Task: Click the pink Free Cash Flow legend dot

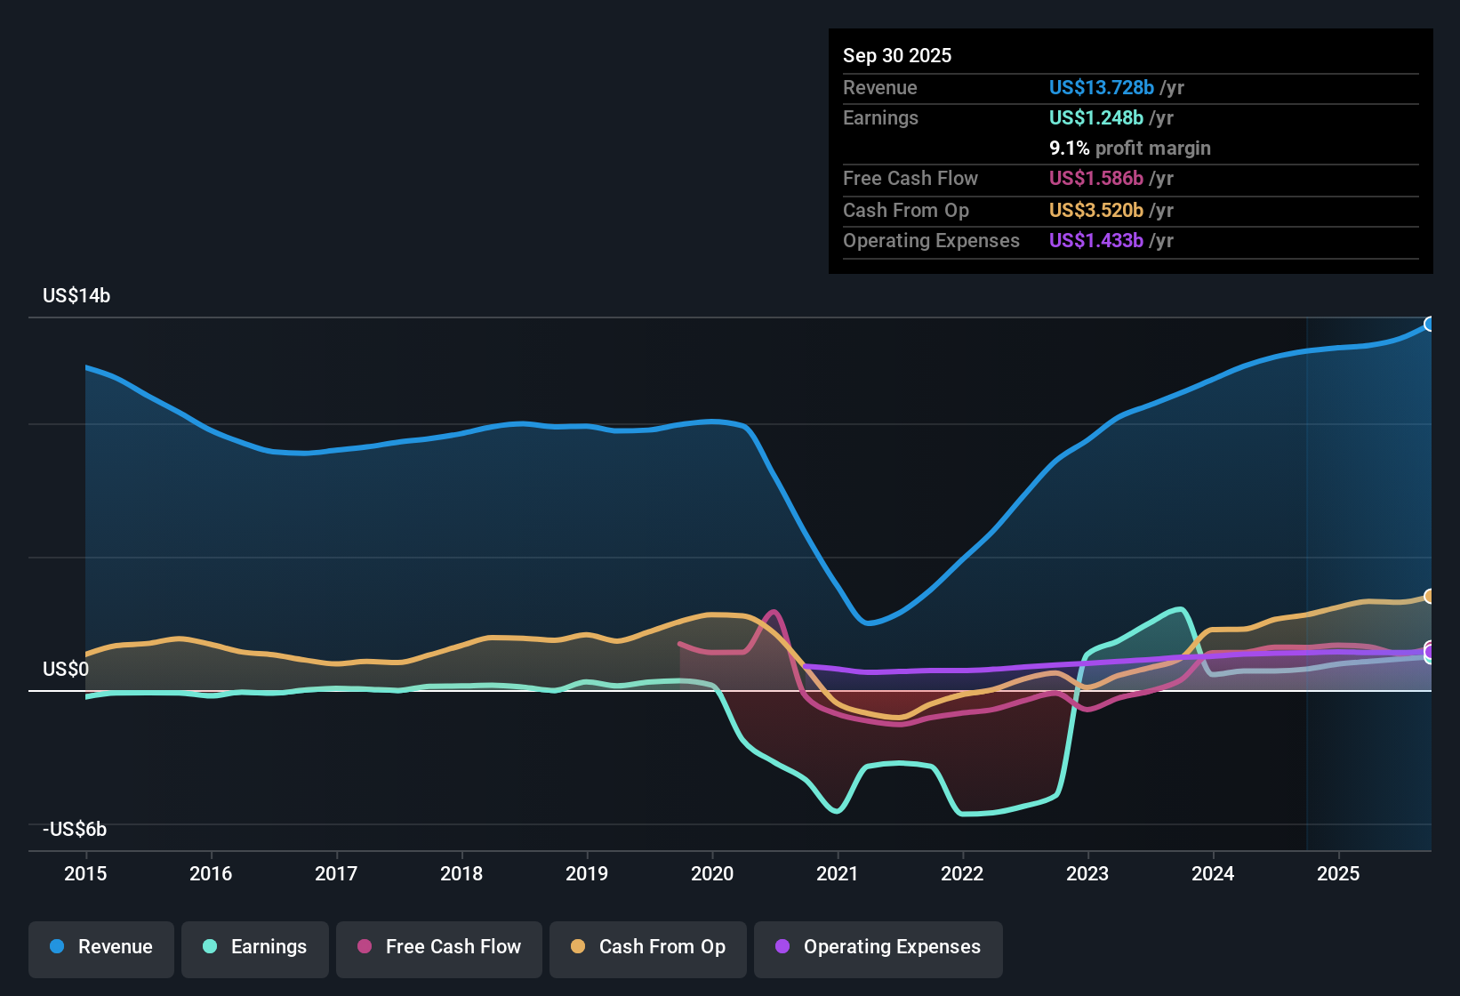Action: [364, 947]
